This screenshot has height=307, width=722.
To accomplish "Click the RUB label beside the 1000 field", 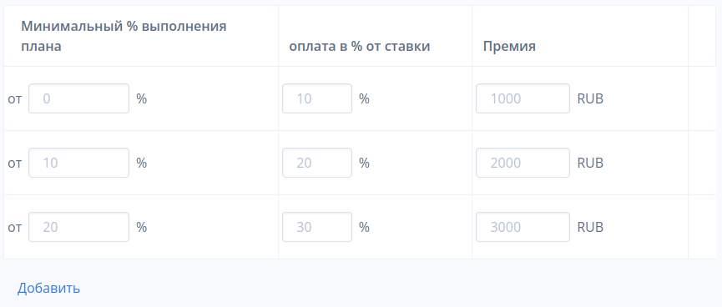I will coord(590,98).
